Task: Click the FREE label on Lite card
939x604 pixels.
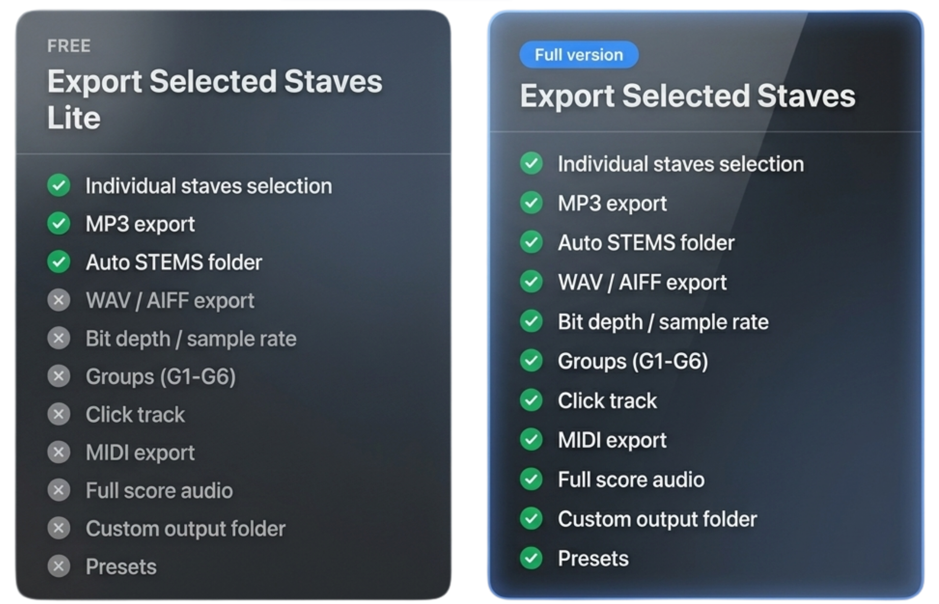Action: click(69, 46)
